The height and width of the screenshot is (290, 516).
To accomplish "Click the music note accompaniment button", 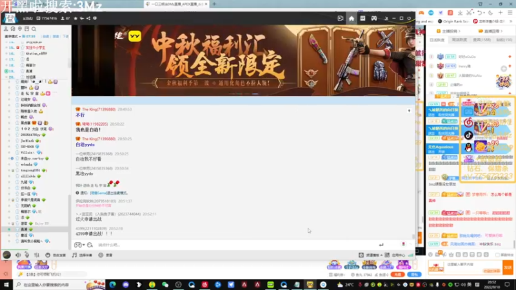I will 83,255.
